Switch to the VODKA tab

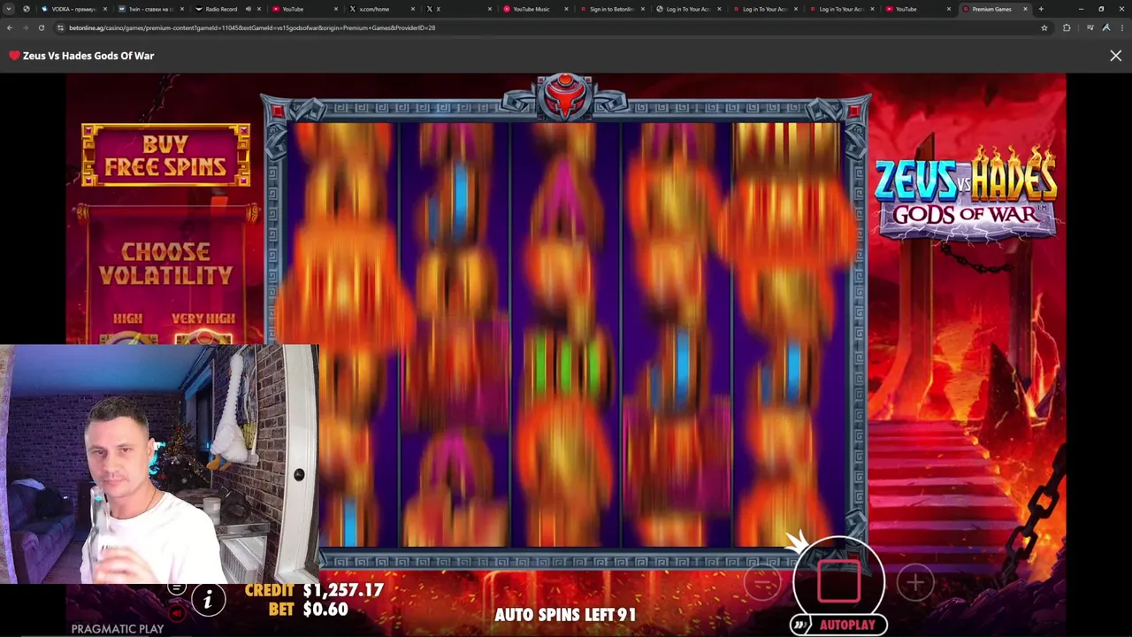[73, 9]
